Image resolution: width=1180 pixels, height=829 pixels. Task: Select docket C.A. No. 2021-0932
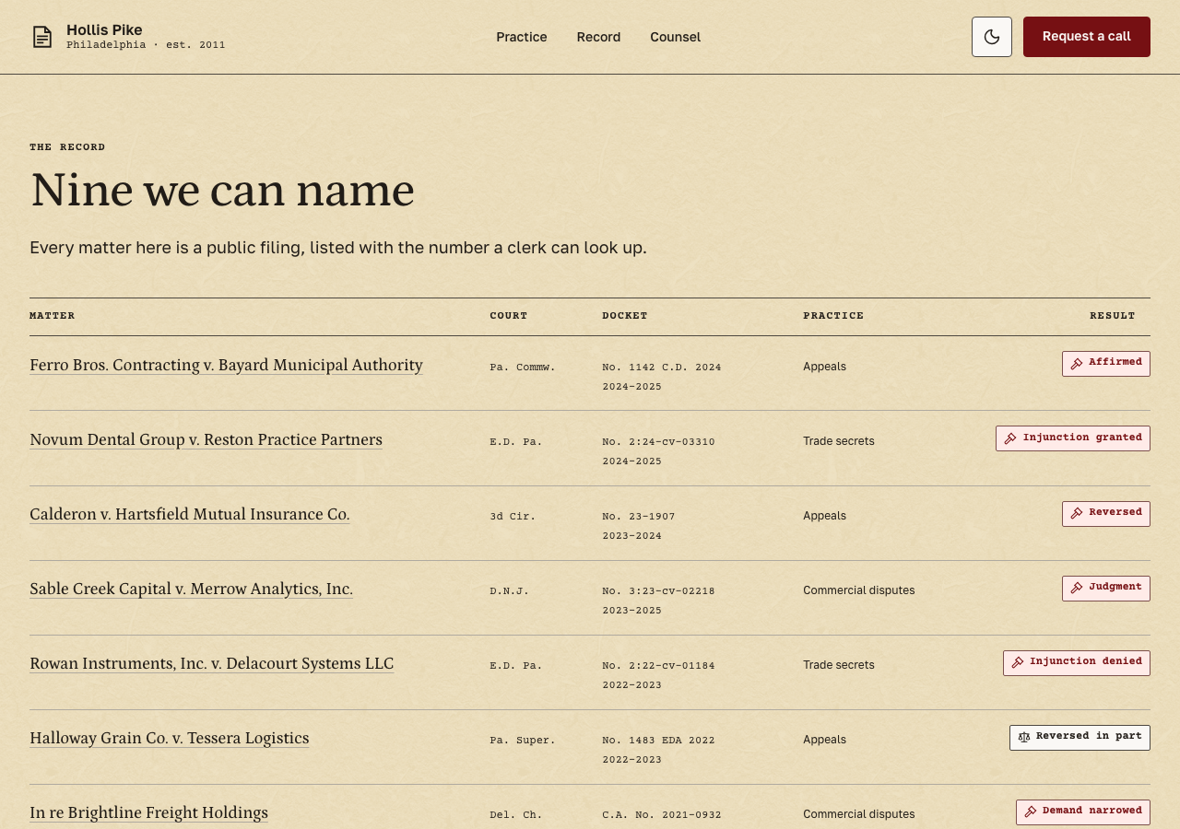[662, 814]
